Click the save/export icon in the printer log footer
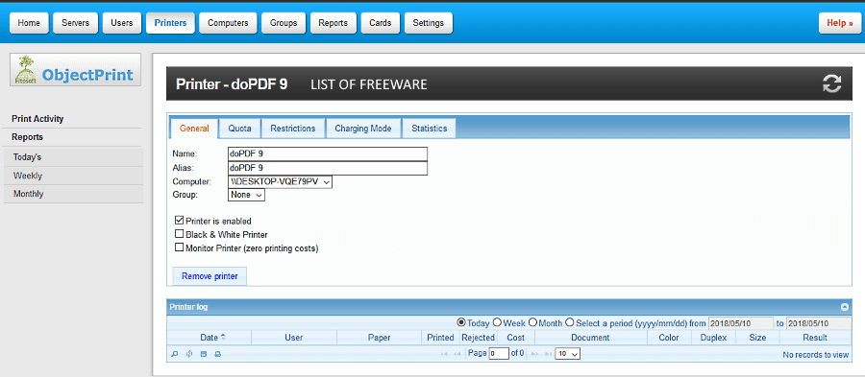The image size is (865, 377). (204, 354)
